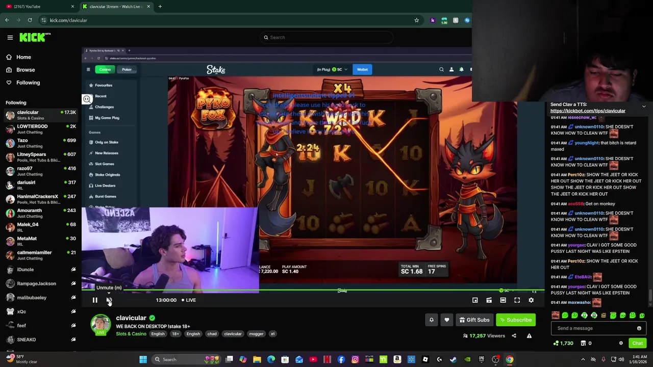653x367 pixels.
Task: Subscribe to clavicular channel
Action: click(x=516, y=320)
